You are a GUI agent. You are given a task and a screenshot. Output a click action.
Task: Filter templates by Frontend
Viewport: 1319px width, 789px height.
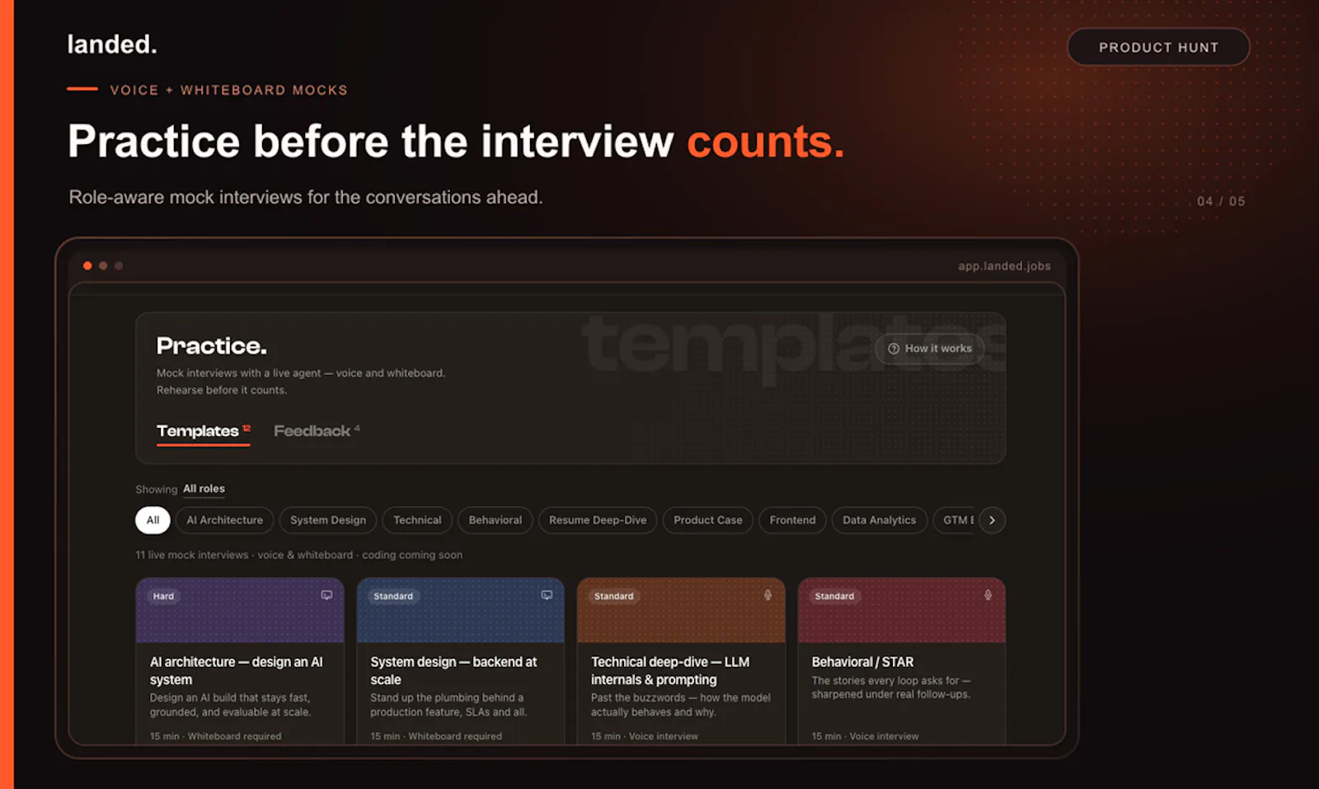pyautogui.click(x=792, y=520)
